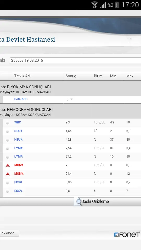This screenshot has height=250, width=141.
Task: Click the gray status dot beside WBC
Action: [x=7, y=123]
